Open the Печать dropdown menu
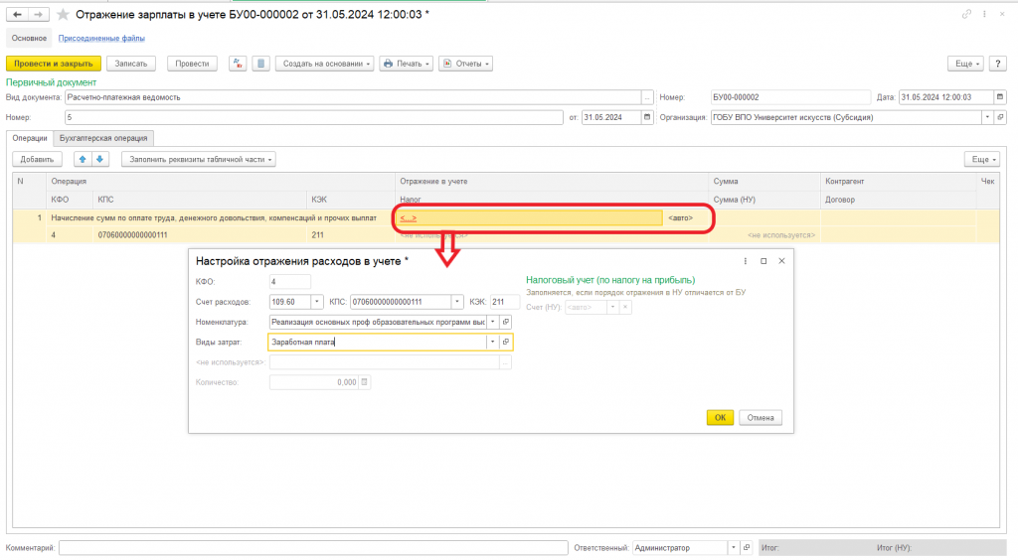This screenshot has height=560, width=1018. pyautogui.click(x=407, y=64)
